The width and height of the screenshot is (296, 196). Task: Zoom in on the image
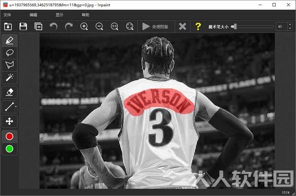(84, 27)
